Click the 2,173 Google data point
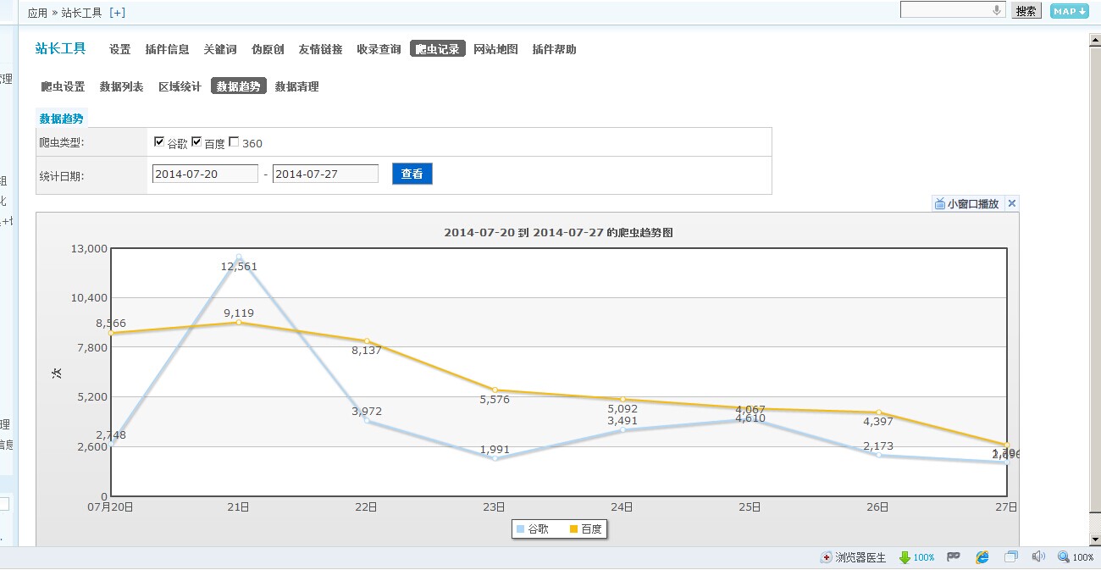This screenshot has width=1101, height=570. 878,455
